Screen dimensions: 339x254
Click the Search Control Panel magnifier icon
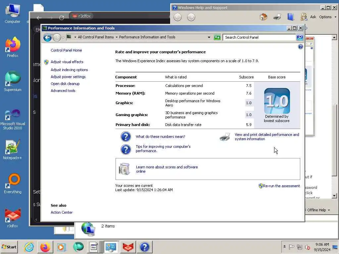pyautogui.click(x=300, y=37)
